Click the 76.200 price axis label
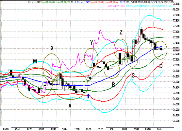Viewport: 182px width, 131px height. coord(176,110)
